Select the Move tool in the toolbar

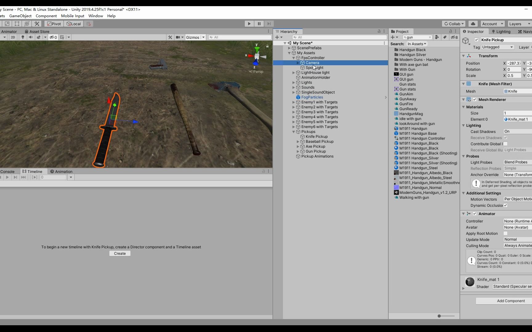pyautogui.click(x=1, y=23)
